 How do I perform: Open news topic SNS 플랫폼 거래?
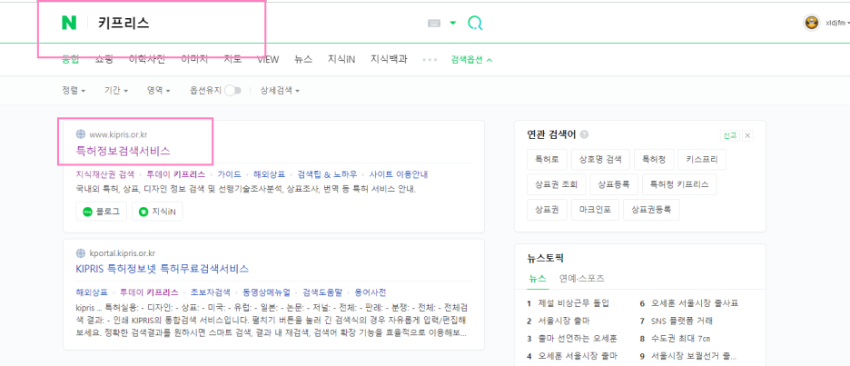pos(683,321)
